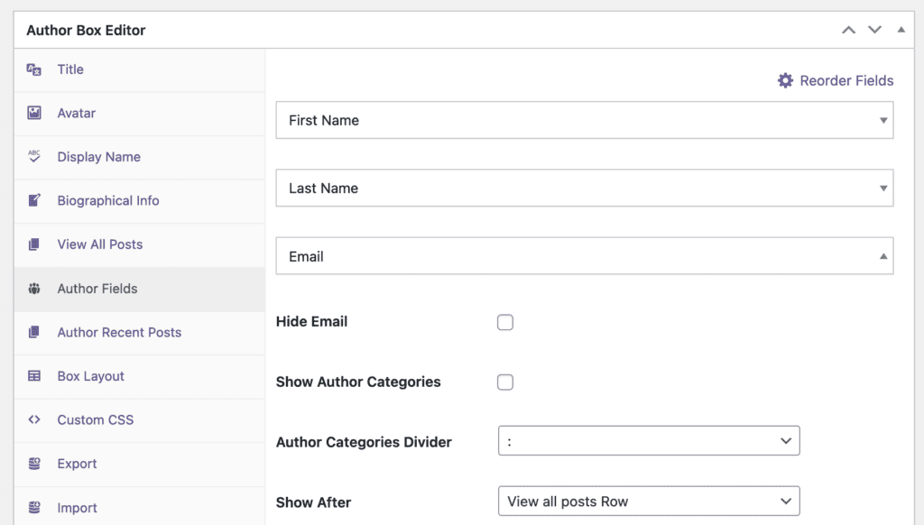Screen dimensions: 924x525
Task: Click the gear icon next to Reorder Fields
Action: coord(783,80)
